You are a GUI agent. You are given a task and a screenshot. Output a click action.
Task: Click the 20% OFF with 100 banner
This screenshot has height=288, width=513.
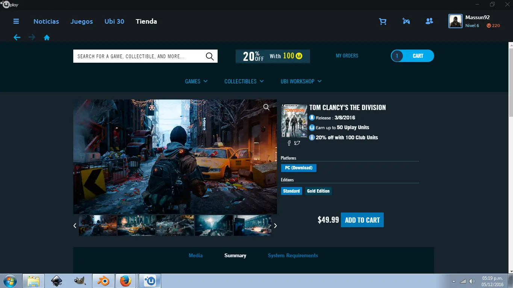[273, 56]
